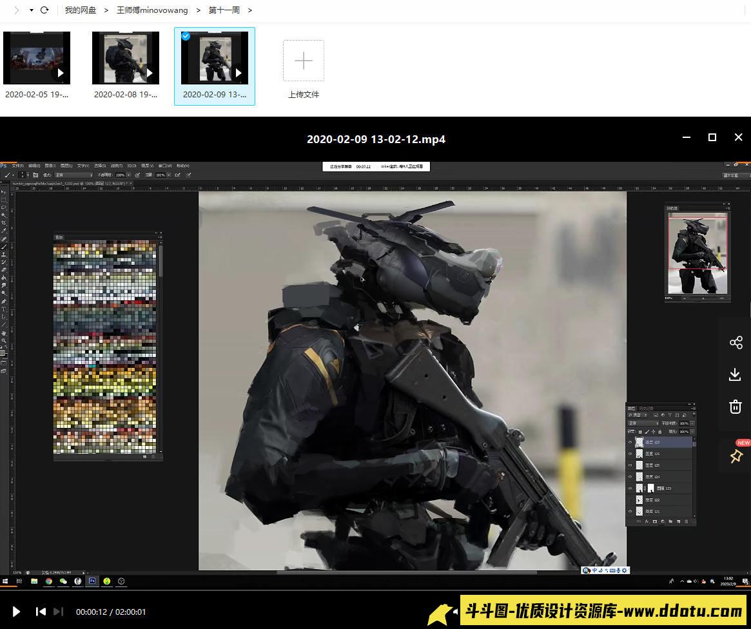The height and width of the screenshot is (629, 751).
Task: Play the paused video
Action: click(16, 612)
